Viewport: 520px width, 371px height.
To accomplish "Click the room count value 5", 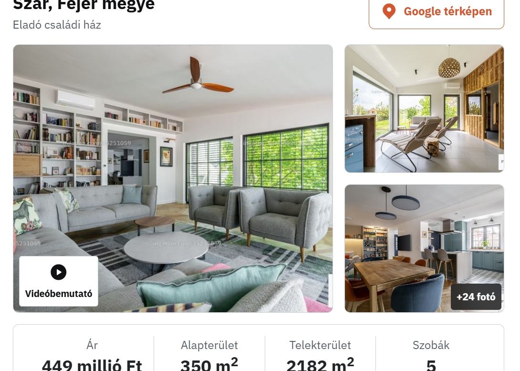I will click(431, 365).
